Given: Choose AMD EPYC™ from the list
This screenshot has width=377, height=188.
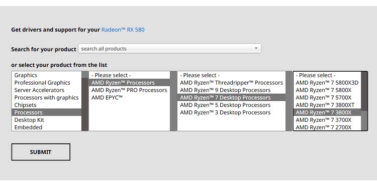Looking at the screenshot, I should [130, 98].
